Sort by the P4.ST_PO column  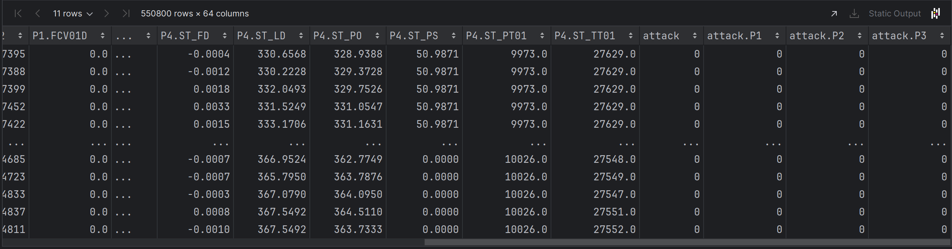click(x=377, y=36)
